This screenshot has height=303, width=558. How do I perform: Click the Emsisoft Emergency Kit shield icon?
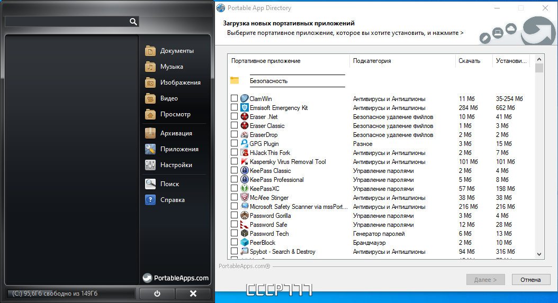[244, 107]
